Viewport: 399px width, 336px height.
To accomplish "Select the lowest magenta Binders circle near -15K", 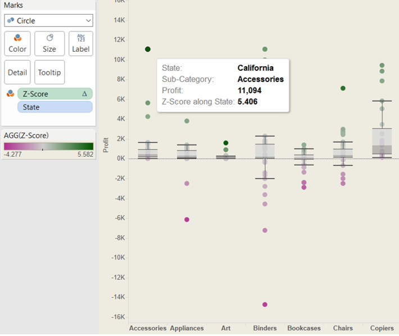I will [265, 305].
